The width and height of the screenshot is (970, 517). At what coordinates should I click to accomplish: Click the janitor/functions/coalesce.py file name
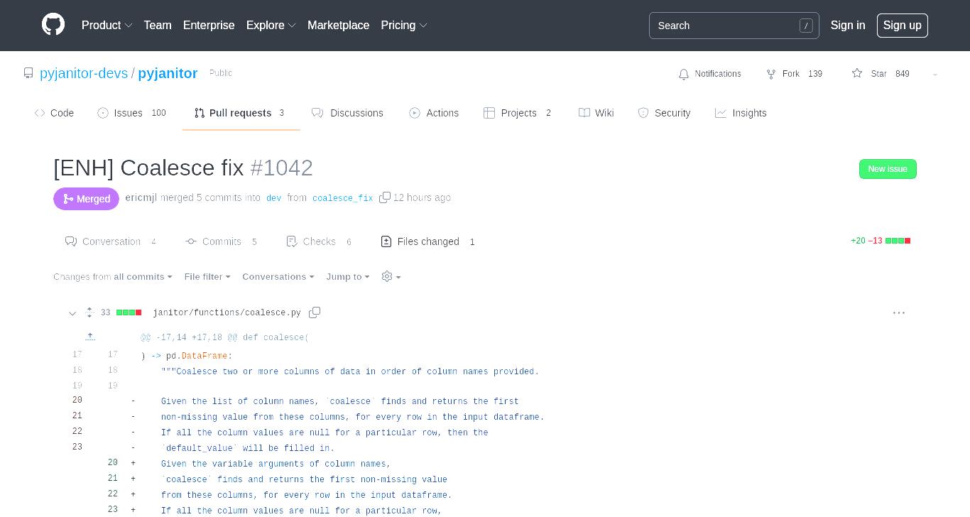tap(227, 312)
